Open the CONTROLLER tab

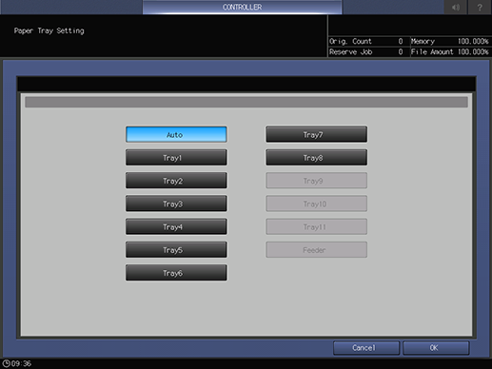[242, 7]
